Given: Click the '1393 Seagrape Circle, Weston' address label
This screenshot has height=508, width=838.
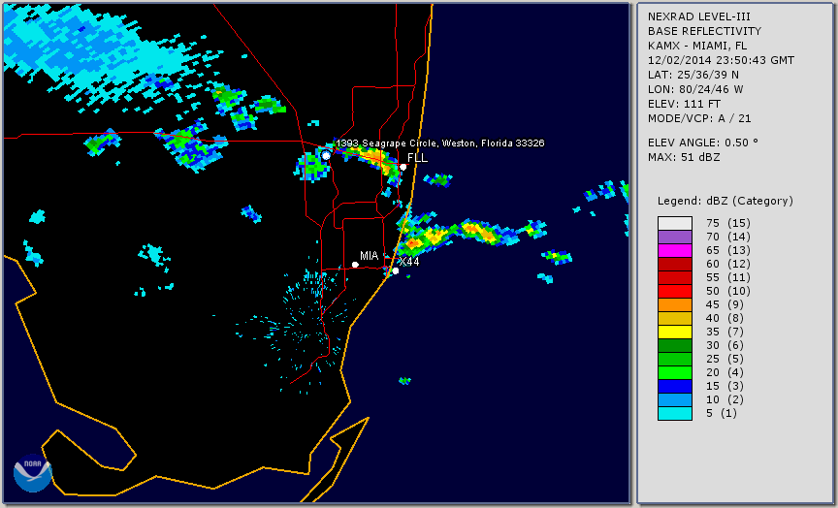Looking at the screenshot, I should tap(439, 143).
